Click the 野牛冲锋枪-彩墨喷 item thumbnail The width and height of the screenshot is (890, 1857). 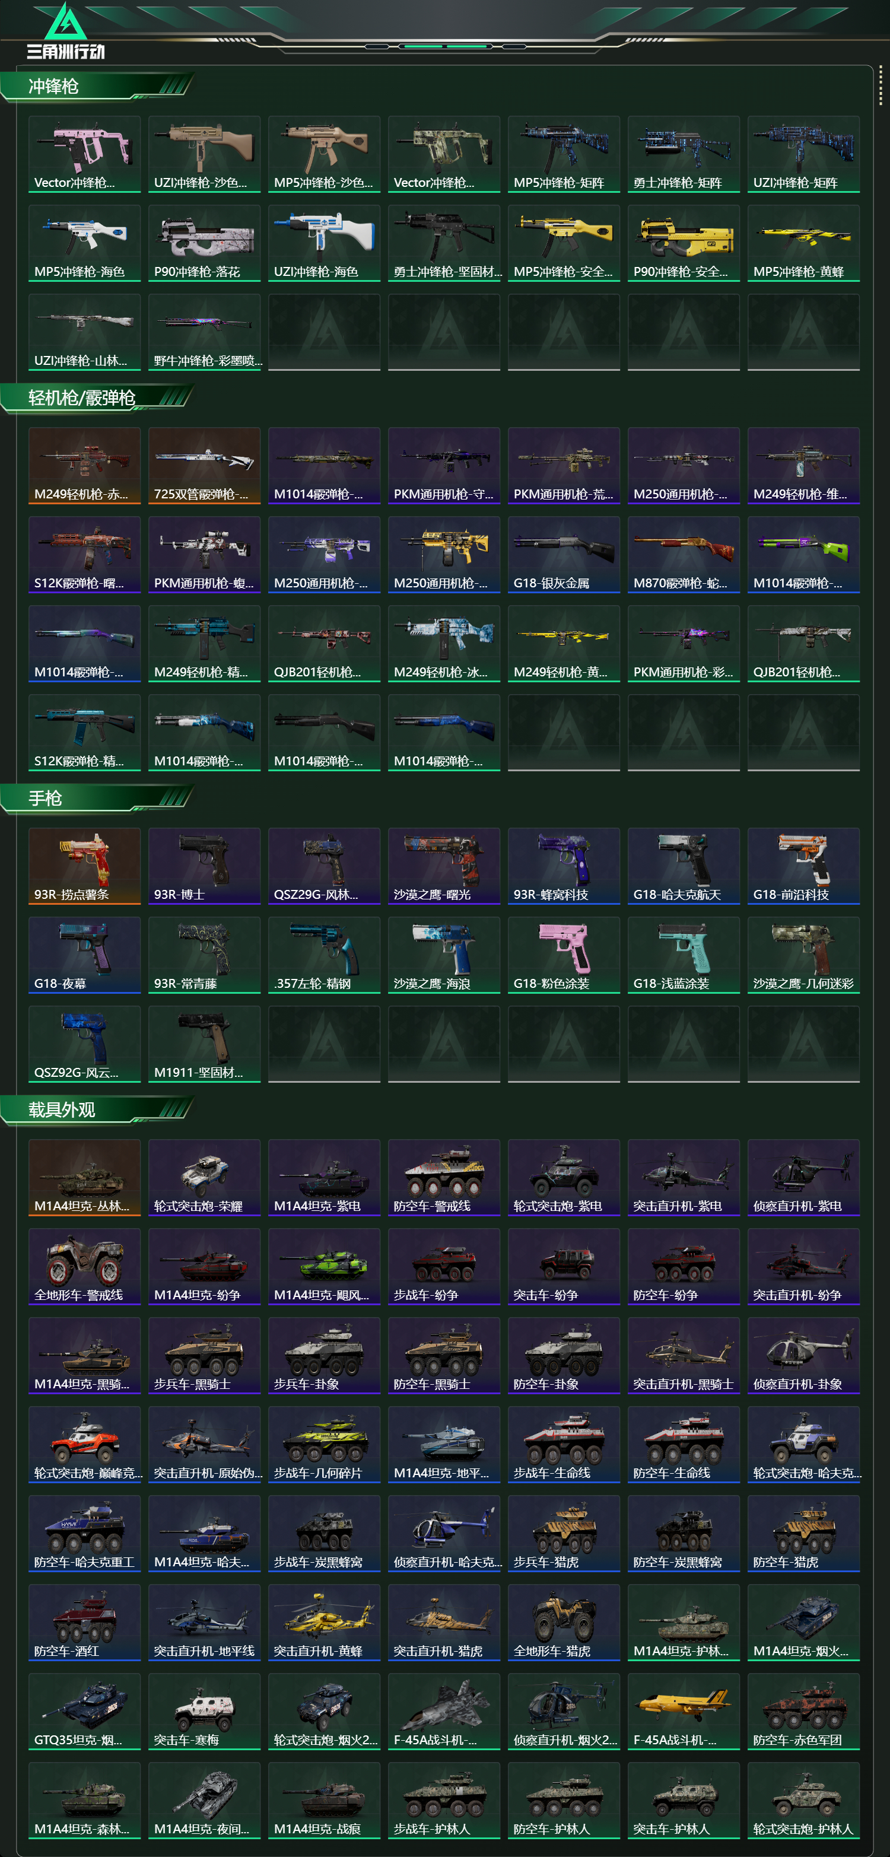click(x=204, y=332)
